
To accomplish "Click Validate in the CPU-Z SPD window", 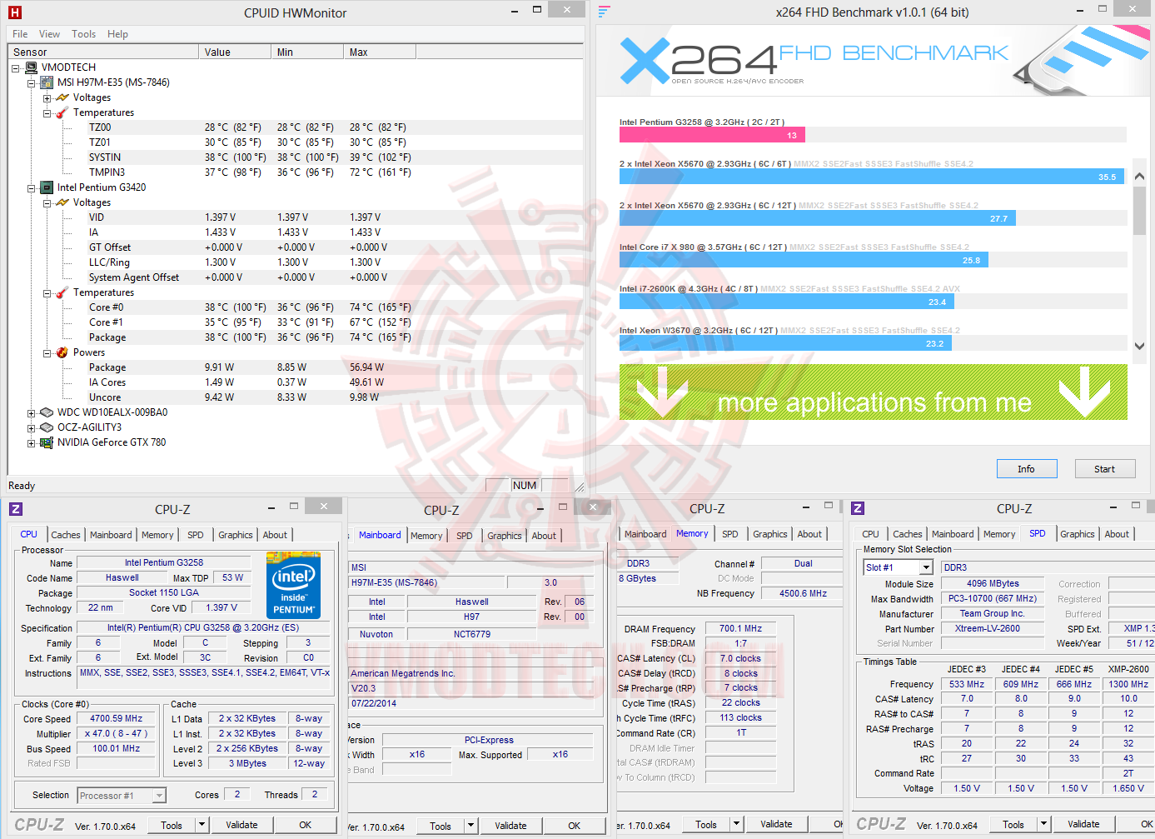I will (1083, 824).
